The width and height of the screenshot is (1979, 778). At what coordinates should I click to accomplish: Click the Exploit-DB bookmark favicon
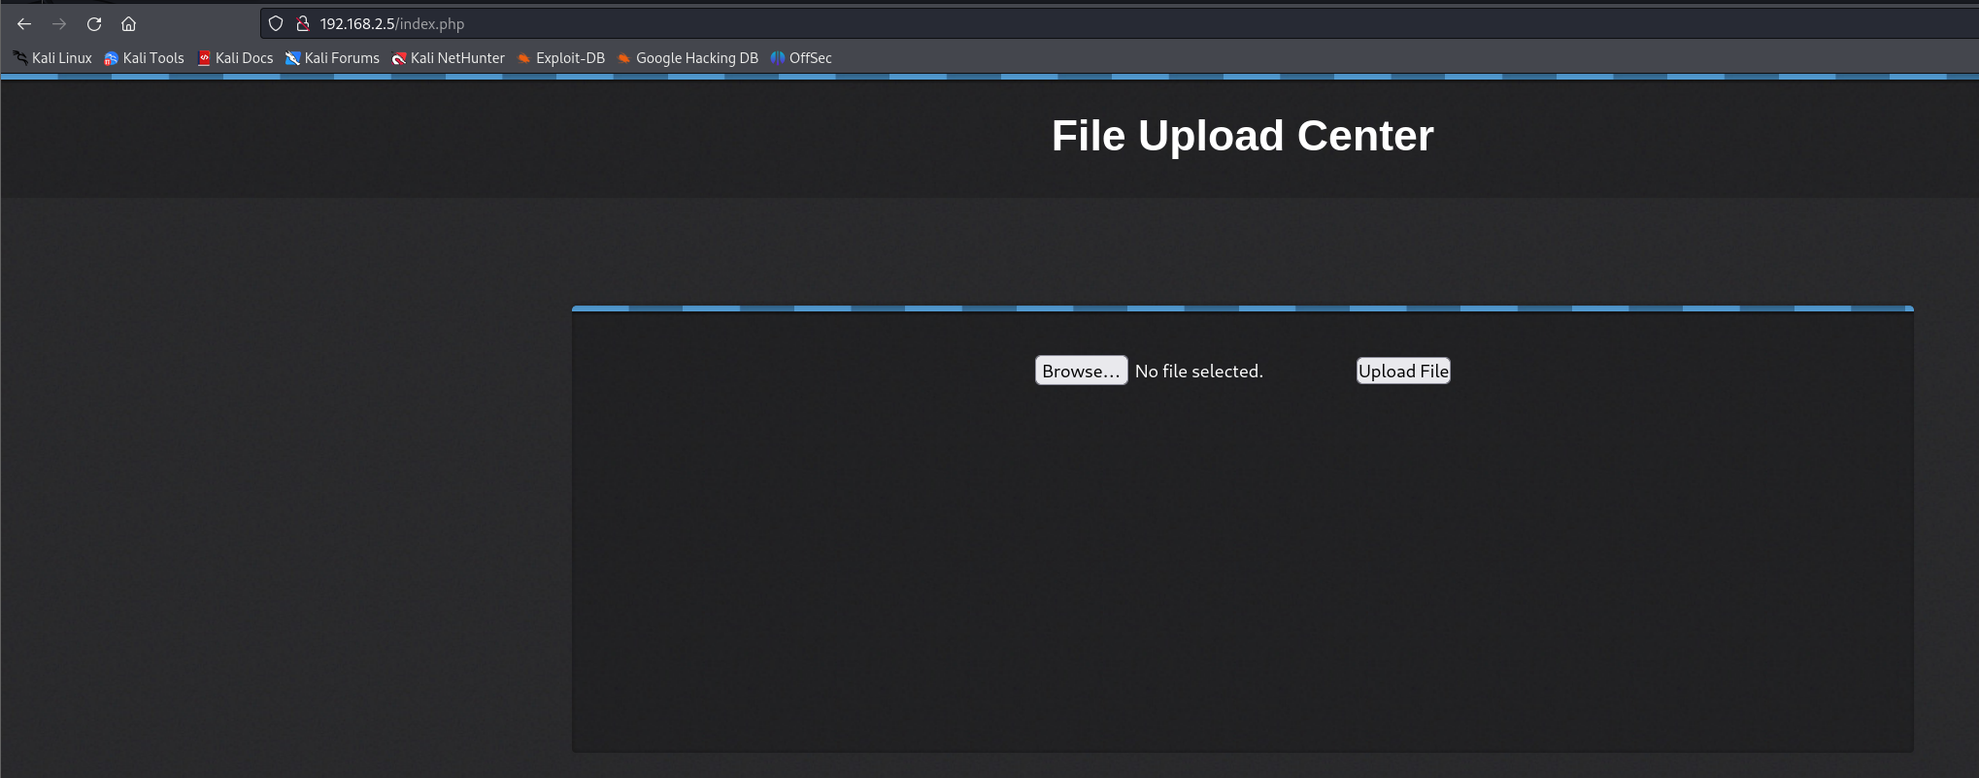[524, 58]
